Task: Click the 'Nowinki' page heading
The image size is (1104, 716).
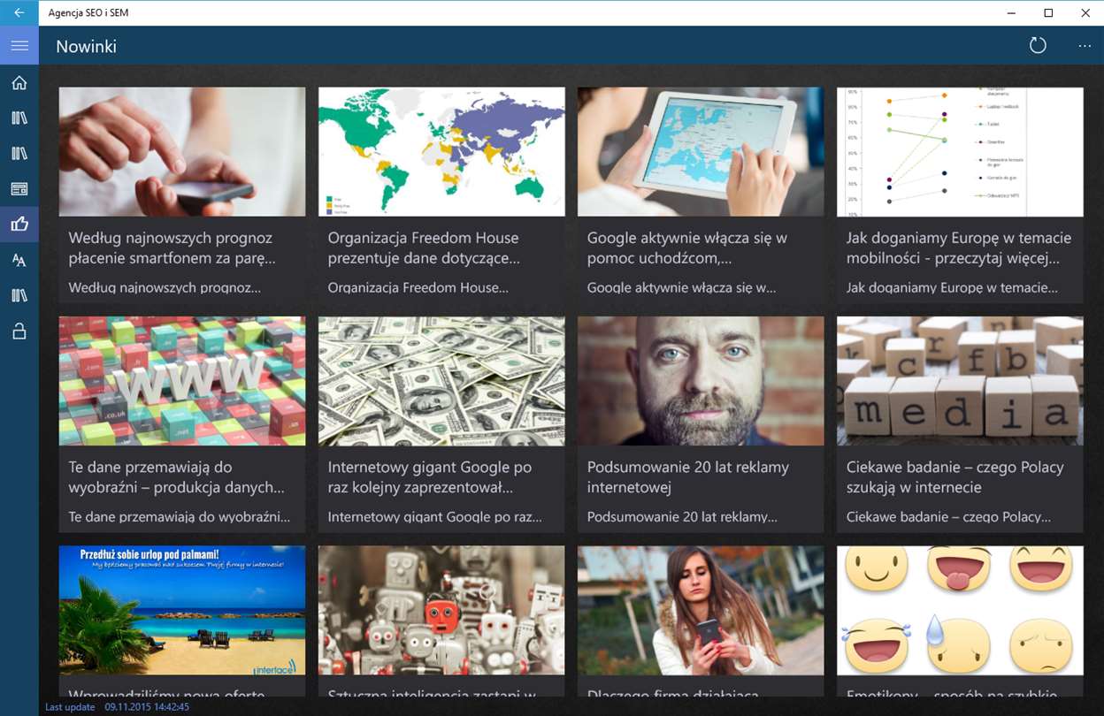Action: [87, 46]
